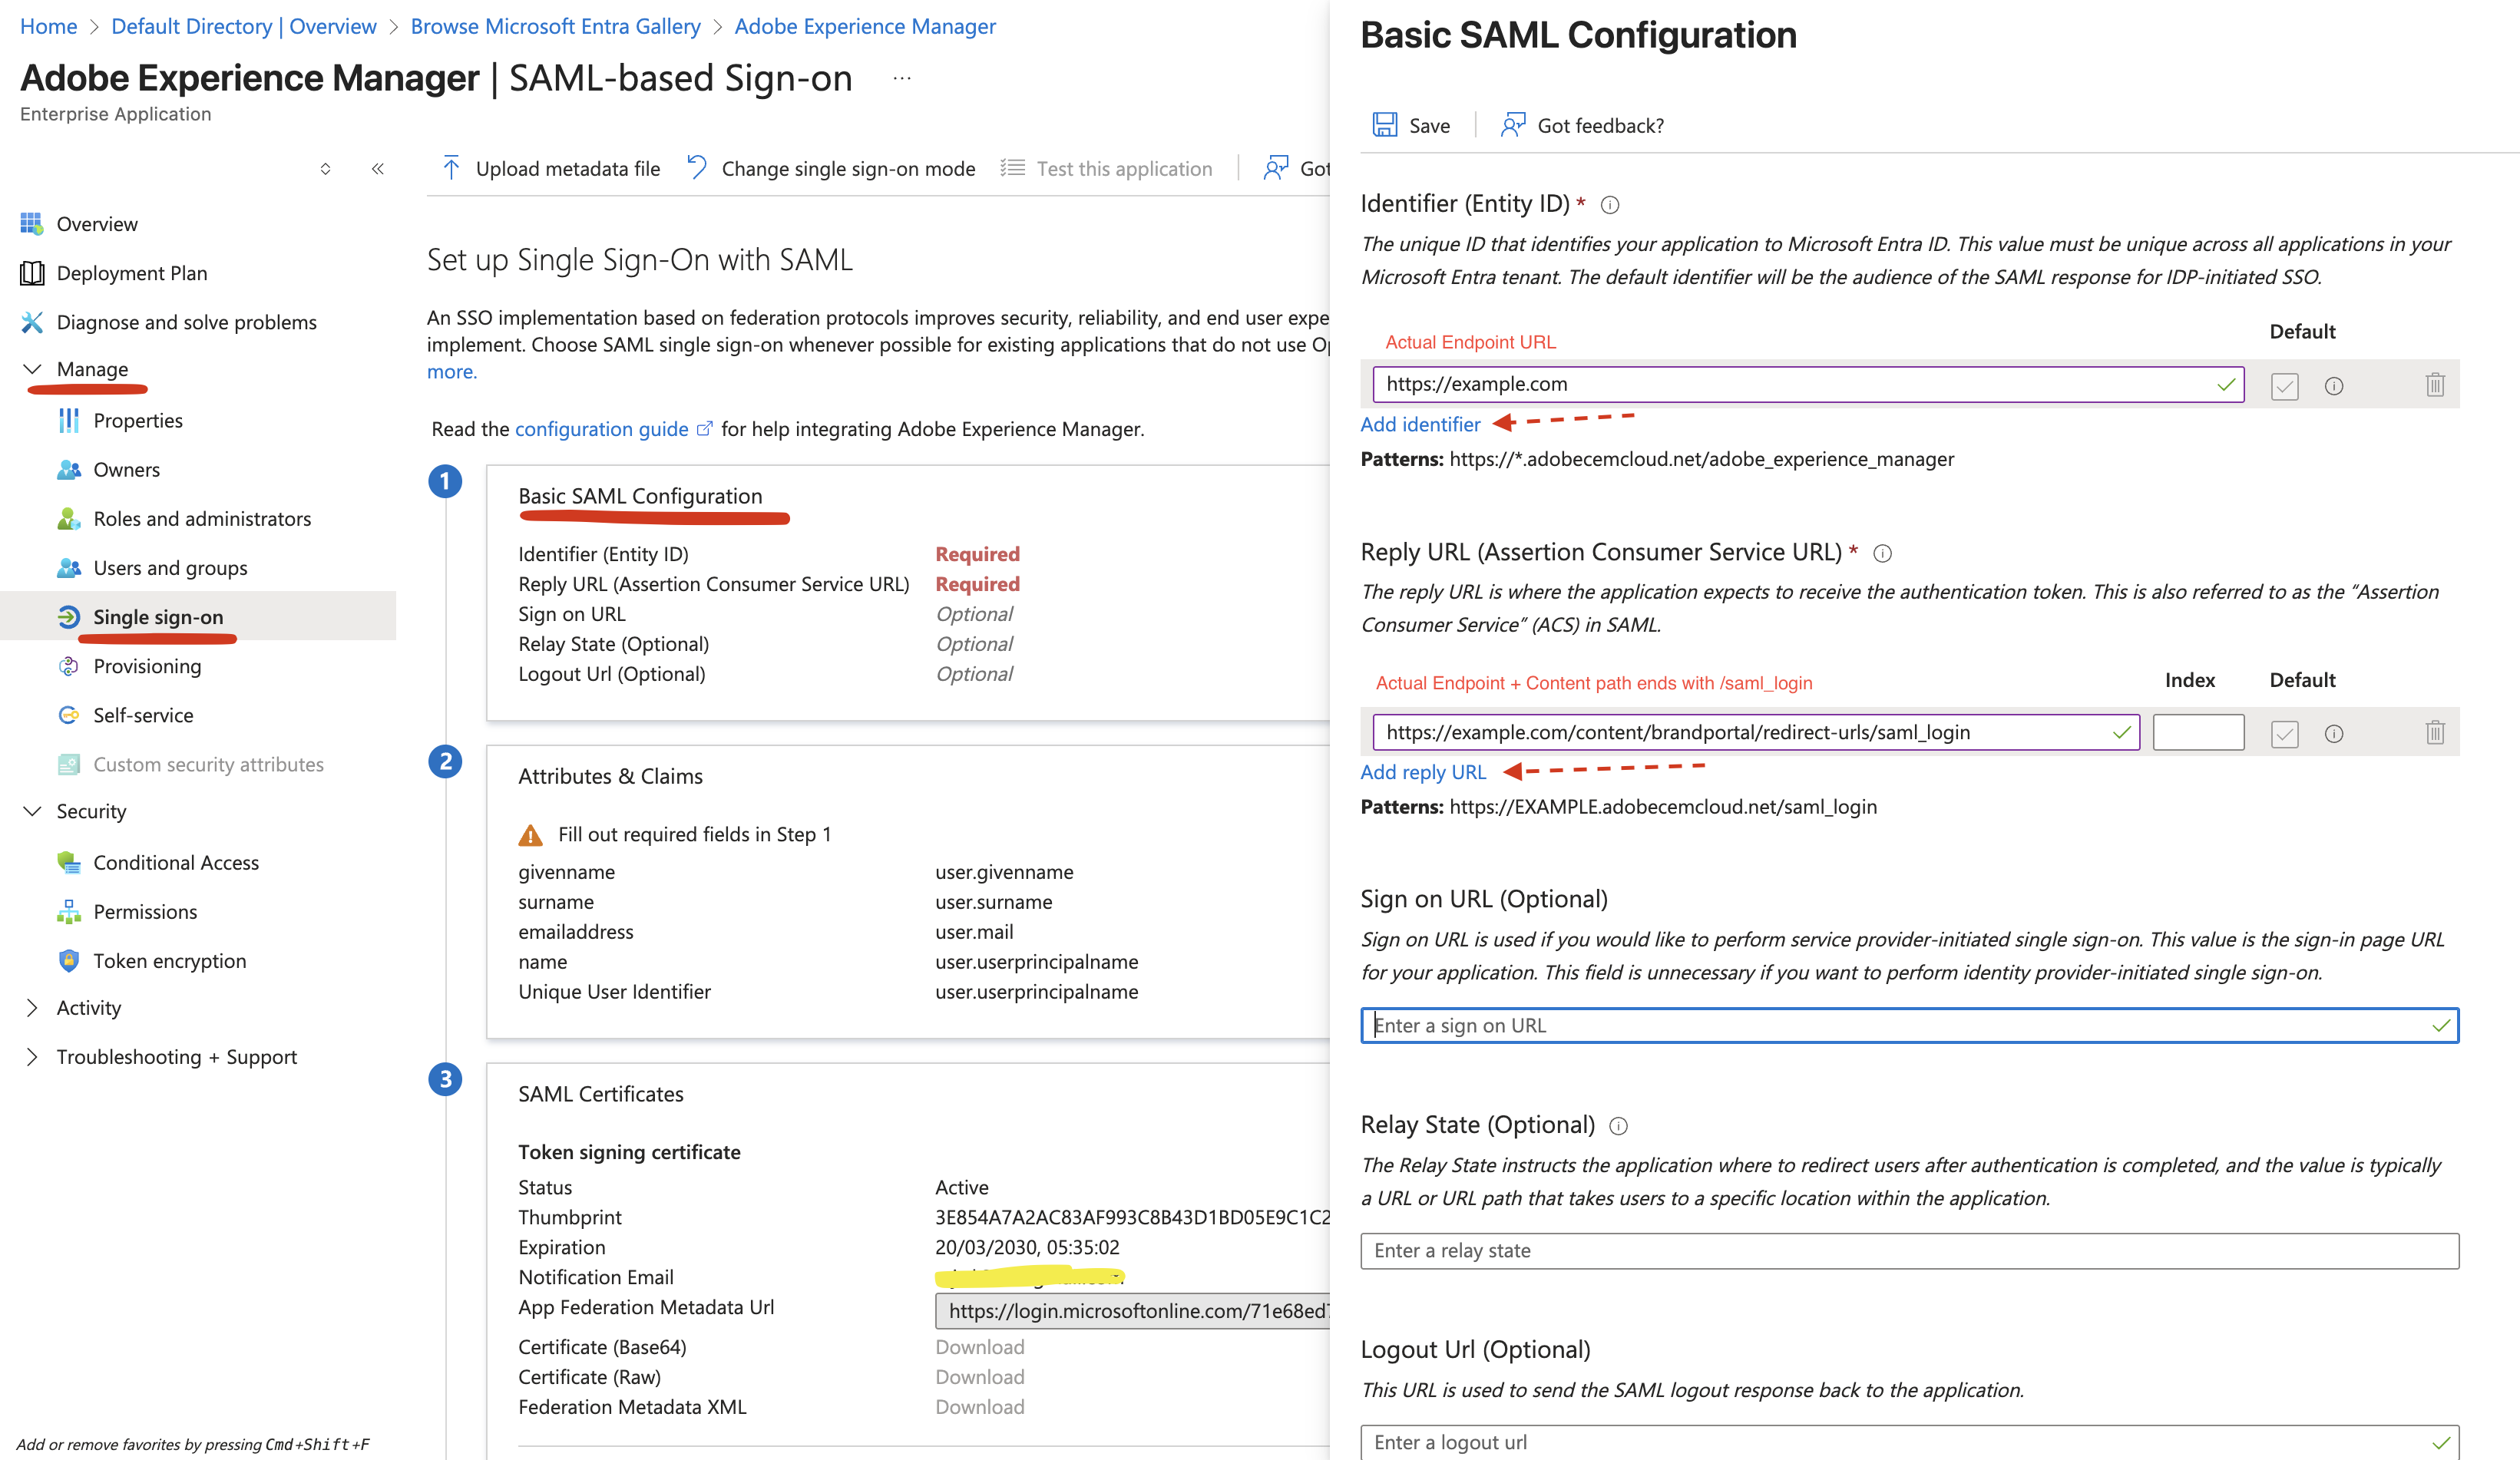Delete the saml_login reply URL row
The height and width of the screenshot is (1460, 2520).
click(x=2435, y=733)
